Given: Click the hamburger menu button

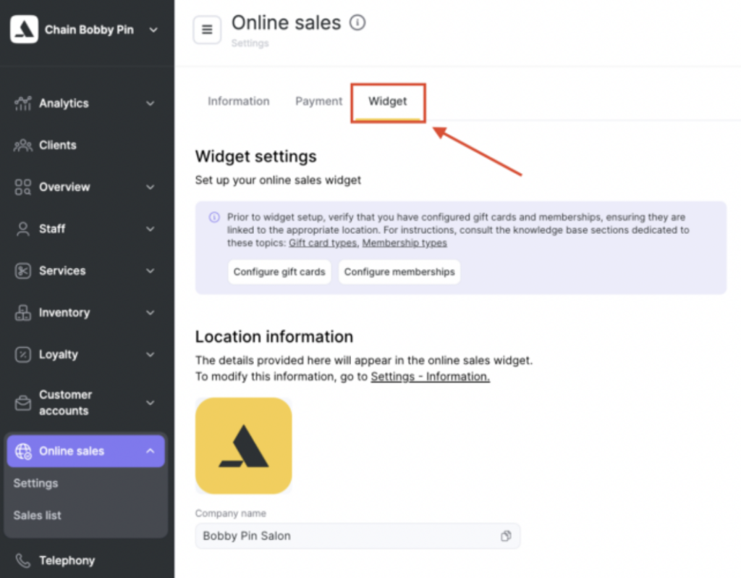Looking at the screenshot, I should [x=207, y=30].
